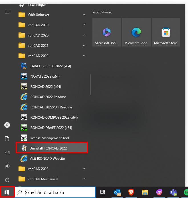Click the app list scrollbar thumb
This screenshot has height=198, width=188.
(x=90, y=84)
